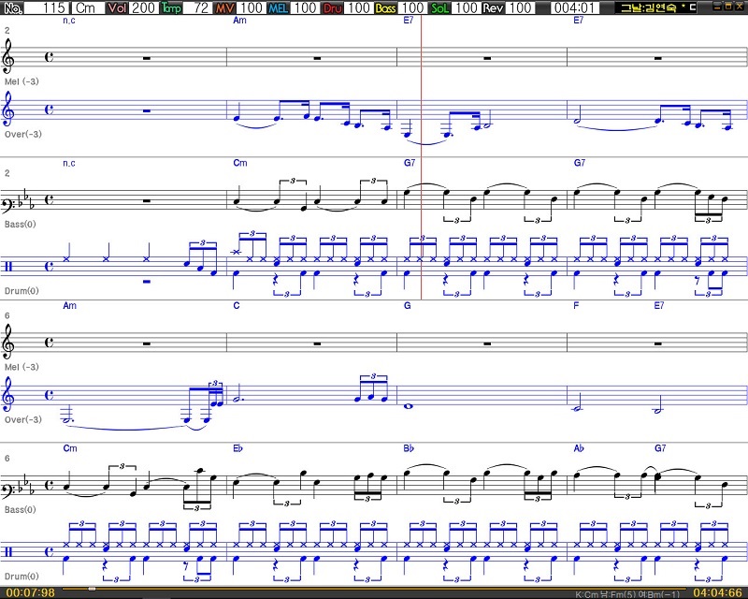
Task: Click the MEL value 100
Action: pos(305,7)
